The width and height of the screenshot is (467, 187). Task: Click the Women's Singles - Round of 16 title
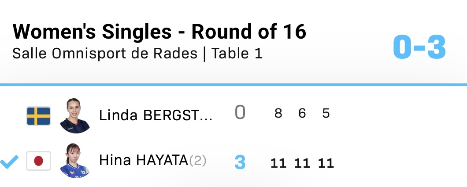tap(159, 32)
